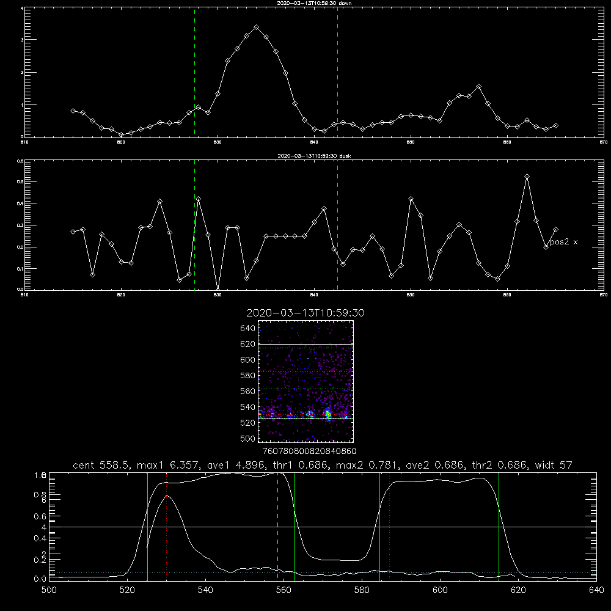Click the 600 x-axis label of the bottom profile plot
Image resolution: width=611 pixels, height=611 pixels.
pyautogui.click(x=440, y=590)
